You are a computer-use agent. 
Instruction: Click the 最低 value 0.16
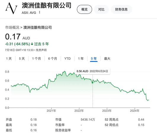33,130
